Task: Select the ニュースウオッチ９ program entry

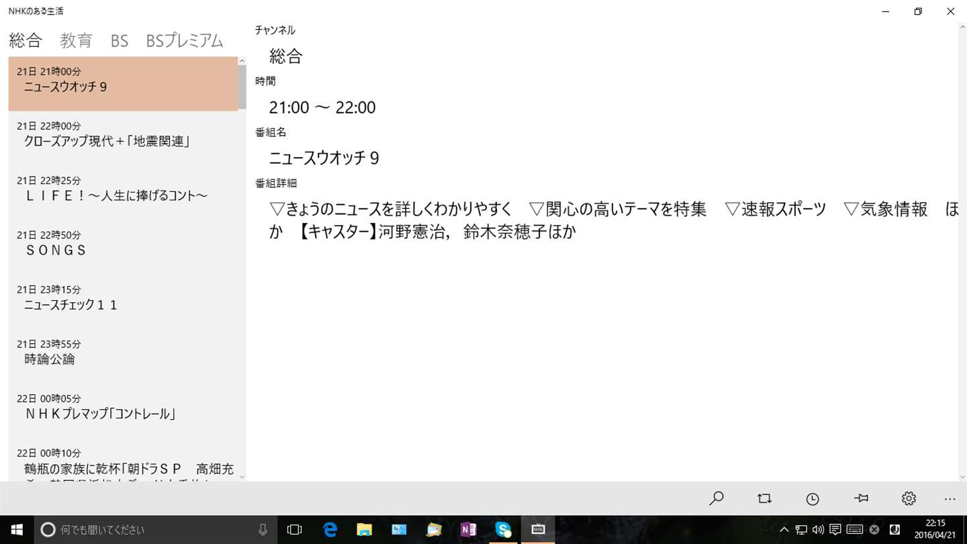Action: [x=123, y=84]
